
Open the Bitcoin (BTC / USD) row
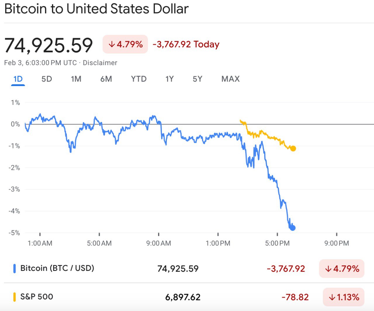click(x=57, y=268)
